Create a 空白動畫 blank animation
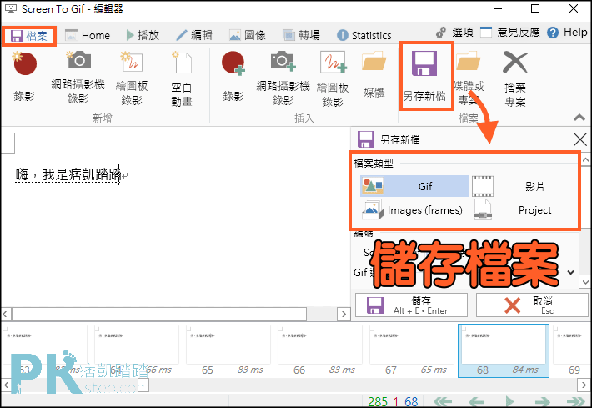The image size is (592, 408). click(182, 79)
